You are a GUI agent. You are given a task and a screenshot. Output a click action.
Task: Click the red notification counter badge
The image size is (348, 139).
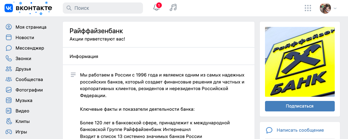pyautogui.click(x=159, y=5)
